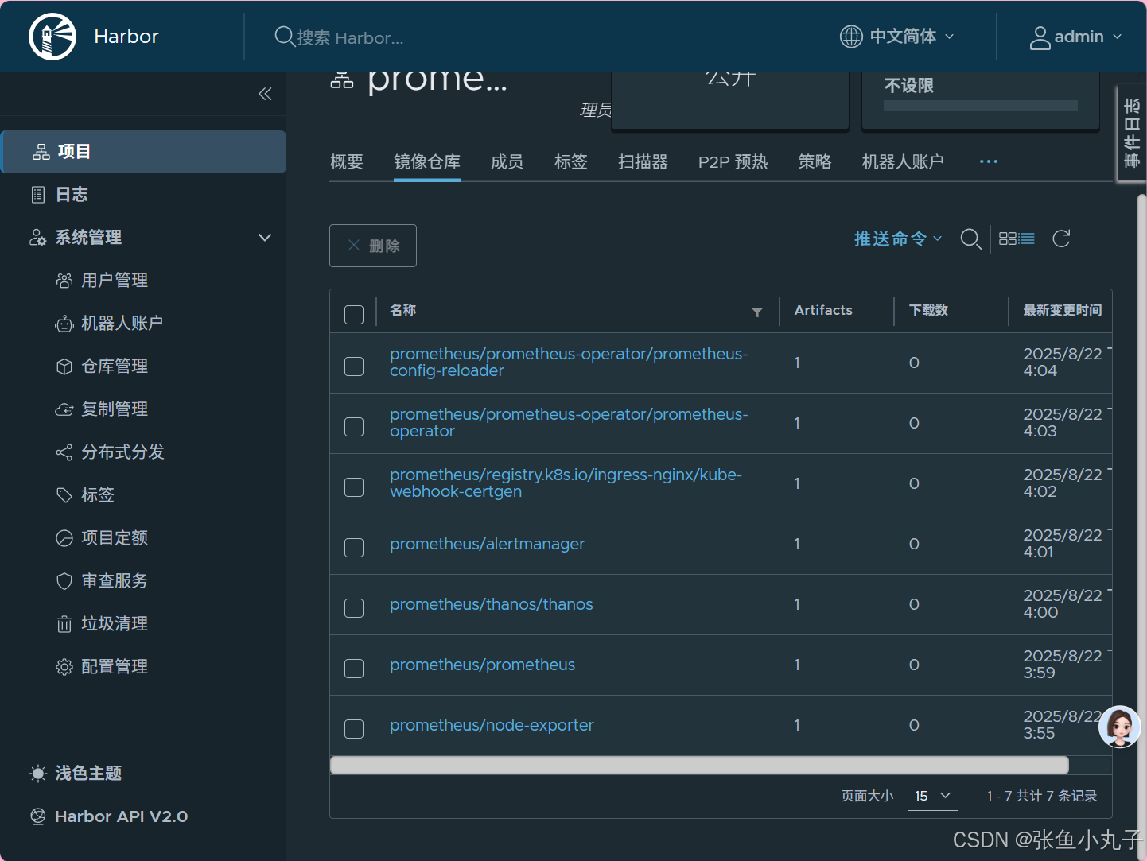1147x861 pixels.
Task: Click the 机器人账户 robot icon in sidebar
Action: coord(64,324)
